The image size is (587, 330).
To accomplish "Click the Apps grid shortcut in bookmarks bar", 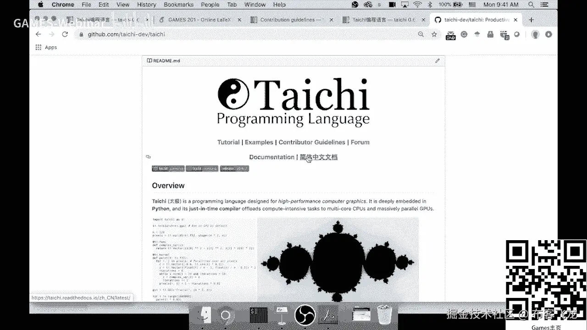I will [39, 47].
